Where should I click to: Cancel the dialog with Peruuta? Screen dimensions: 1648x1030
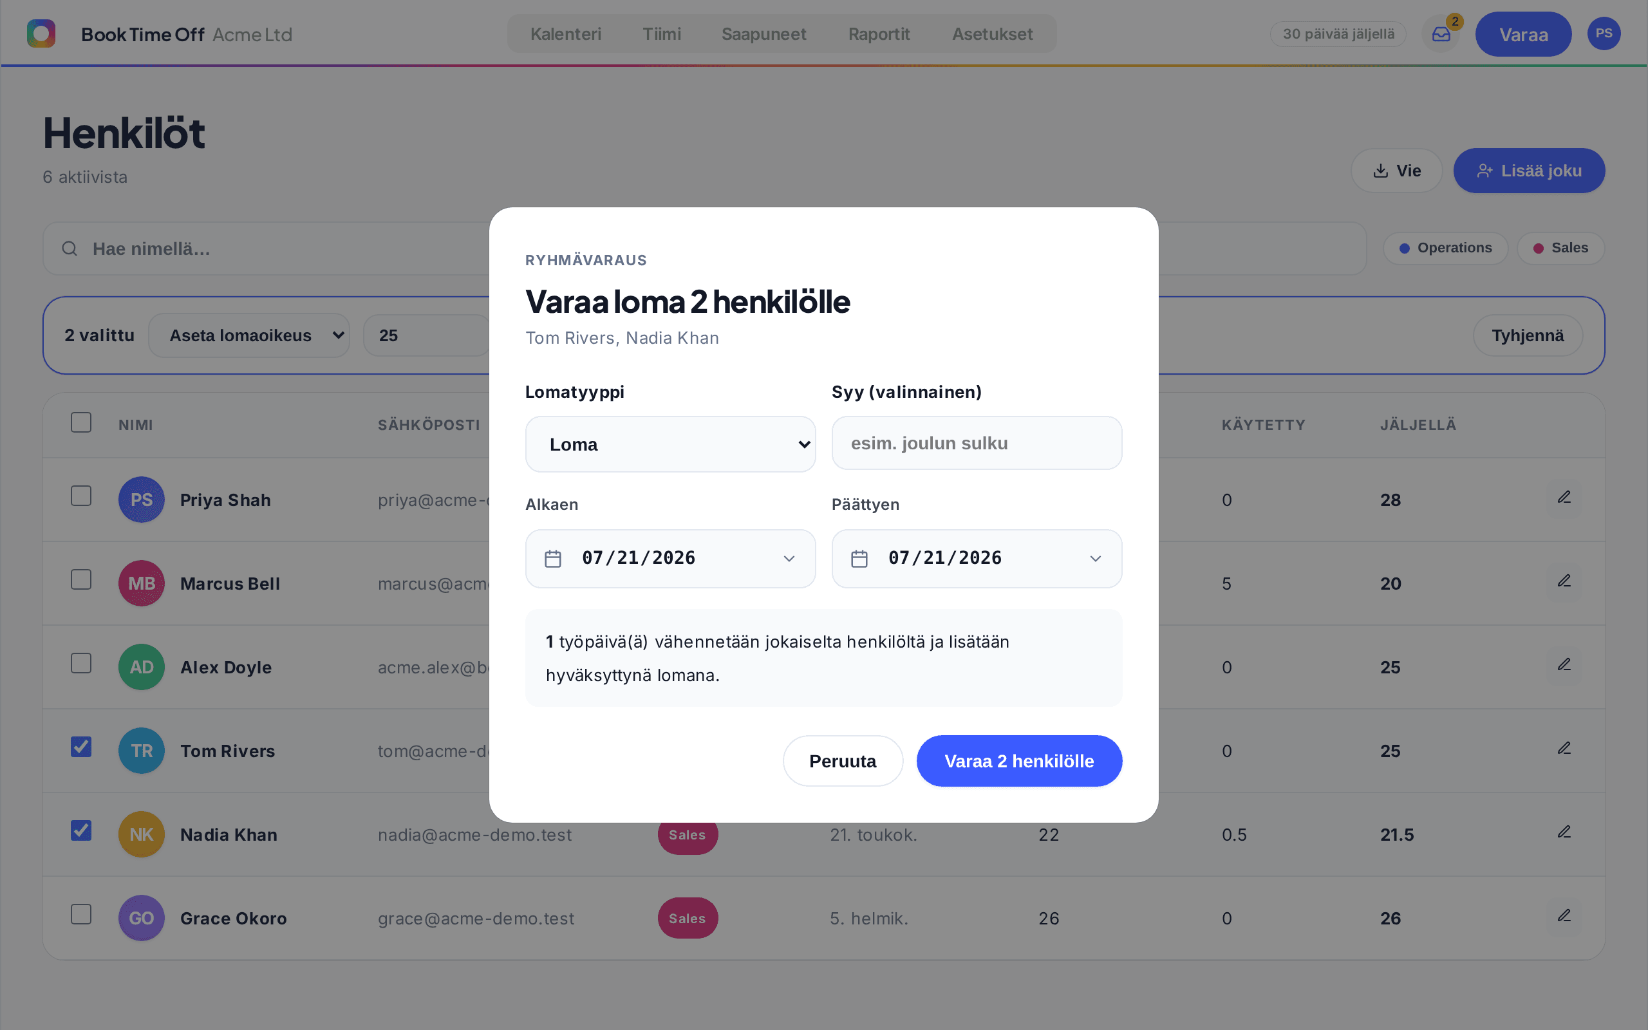click(x=843, y=761)
